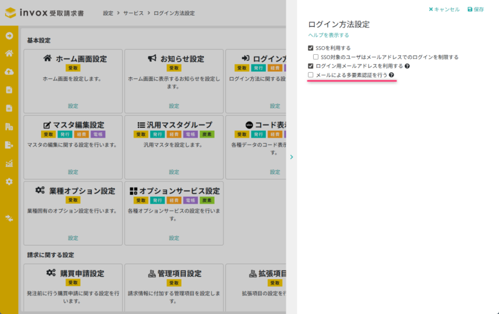Click the help icon beside ログイン用メールアドレスを利用する
The height and width of the screenshot is (314, 499).
[x=407, y=66]
